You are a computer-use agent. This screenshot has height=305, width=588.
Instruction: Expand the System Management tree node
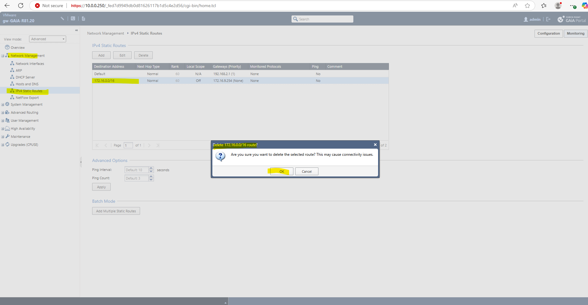[x=3, y=105]
